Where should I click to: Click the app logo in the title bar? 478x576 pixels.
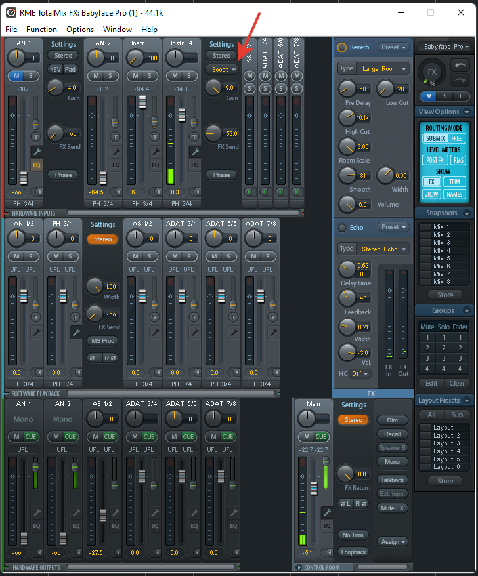coord(11,13)
